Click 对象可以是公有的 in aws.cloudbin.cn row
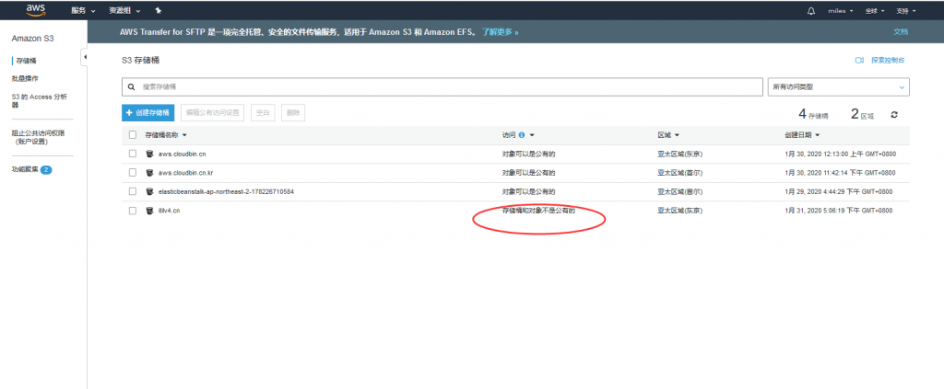944x389 pixels. coord(528,154)
